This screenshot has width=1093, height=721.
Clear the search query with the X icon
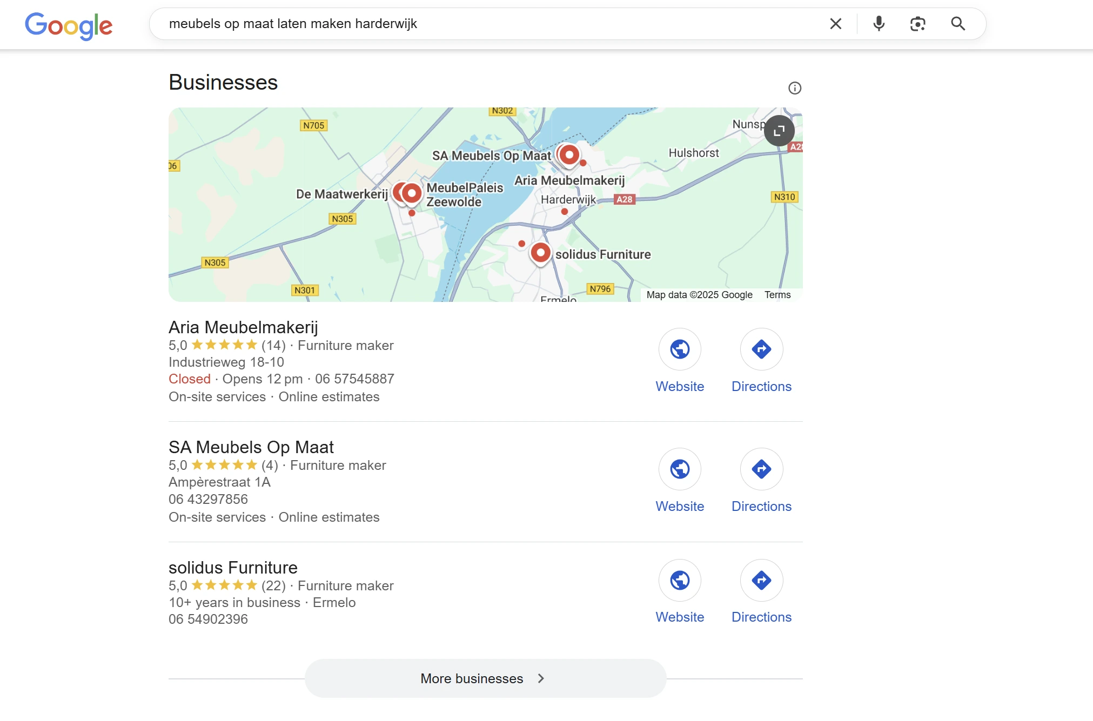click(836, 24)
